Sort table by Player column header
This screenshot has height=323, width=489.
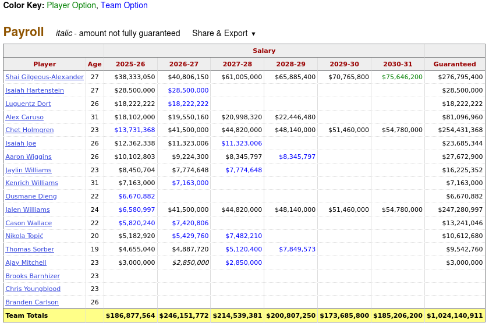click(45, 64)
